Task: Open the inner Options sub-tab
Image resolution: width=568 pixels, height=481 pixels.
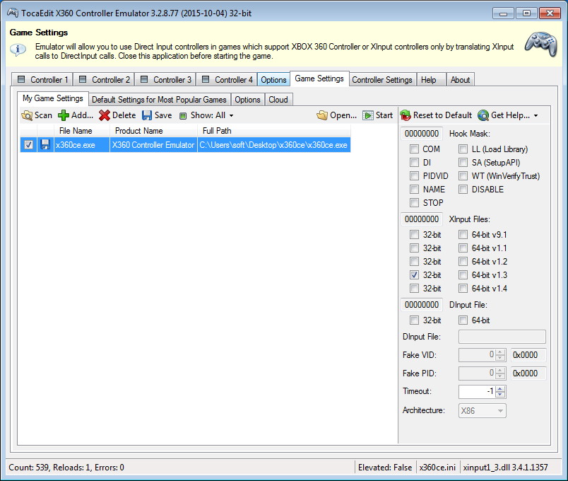Action: [x=247, y=100]
